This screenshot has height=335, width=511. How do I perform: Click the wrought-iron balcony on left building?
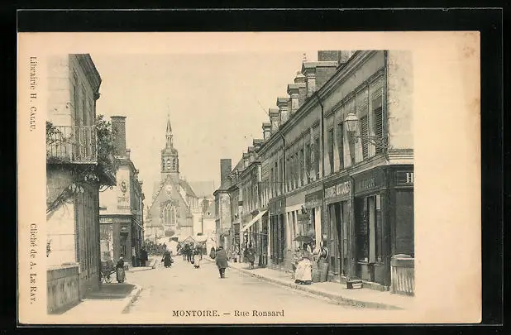71,145
